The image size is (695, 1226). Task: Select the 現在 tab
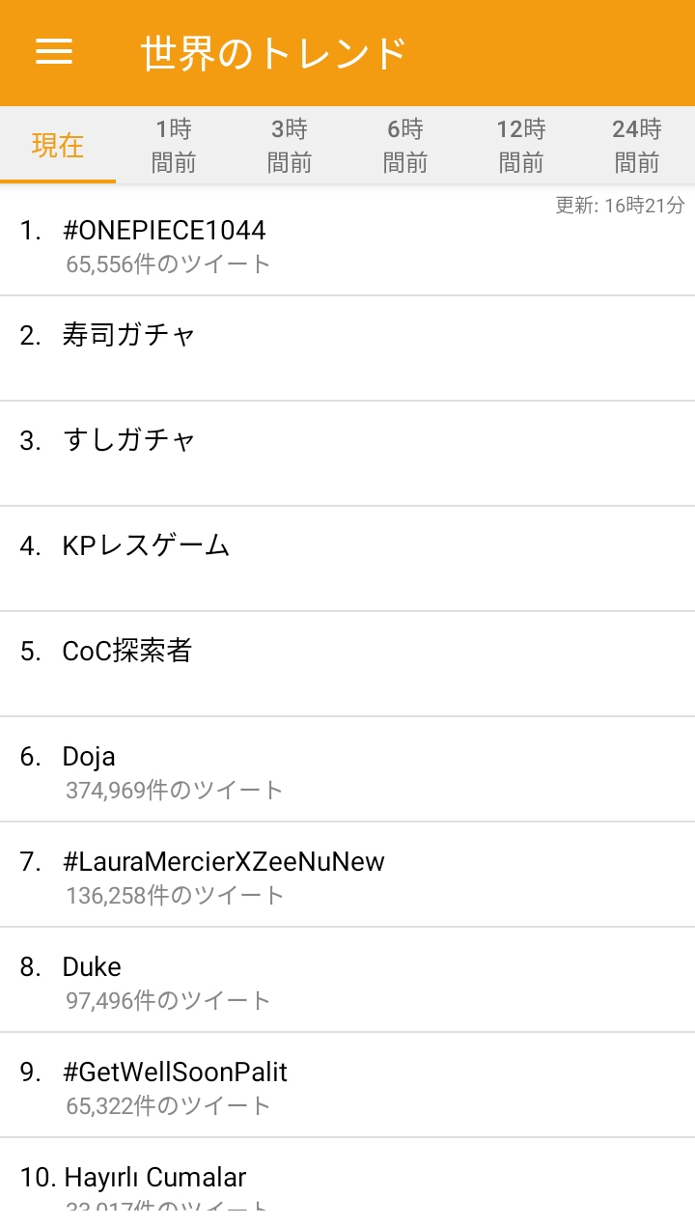tap(58, 146)
